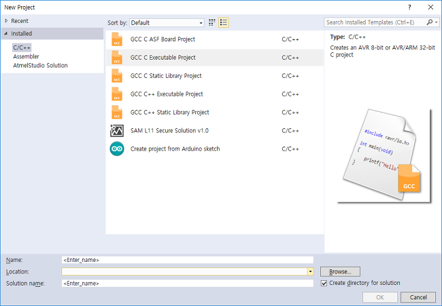The image size is (442, 306).
Task: Select C/C++ category in tree
Action: click(x=22, y=47)
